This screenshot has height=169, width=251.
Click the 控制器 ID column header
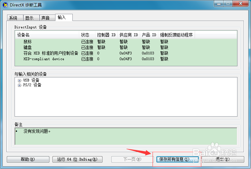(107, 35)
